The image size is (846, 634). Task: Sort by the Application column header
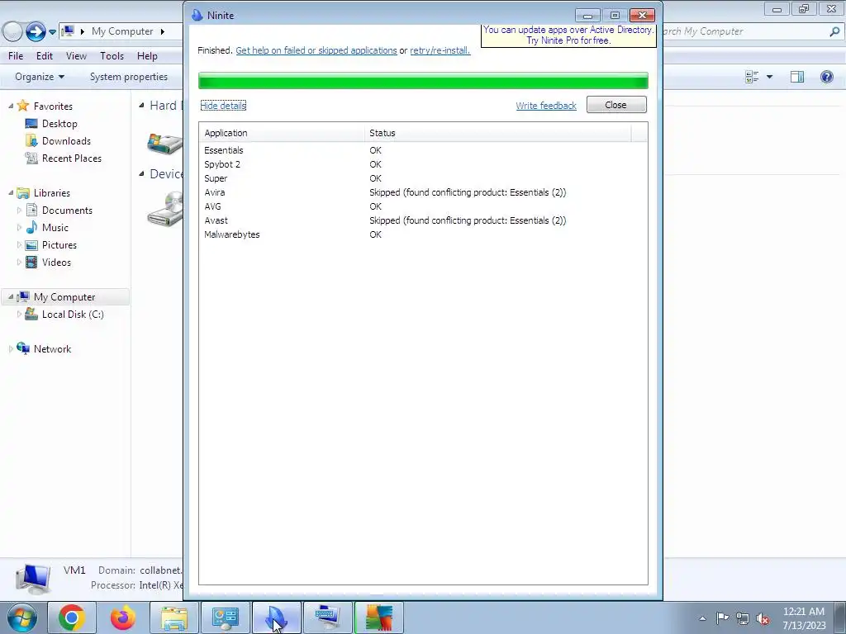[282, 133]
